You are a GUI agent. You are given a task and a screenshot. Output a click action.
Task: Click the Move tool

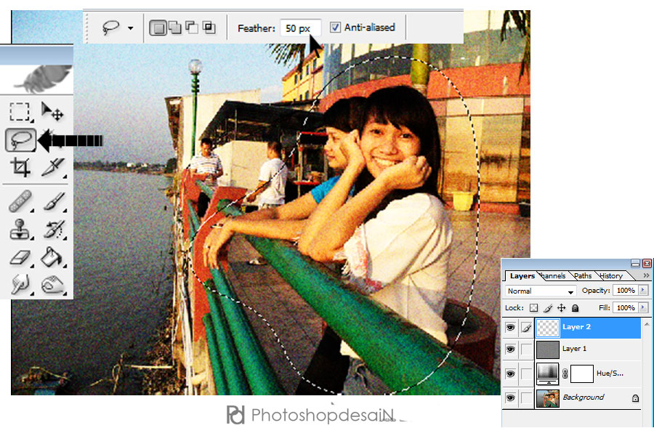click(x=52, y=111)
